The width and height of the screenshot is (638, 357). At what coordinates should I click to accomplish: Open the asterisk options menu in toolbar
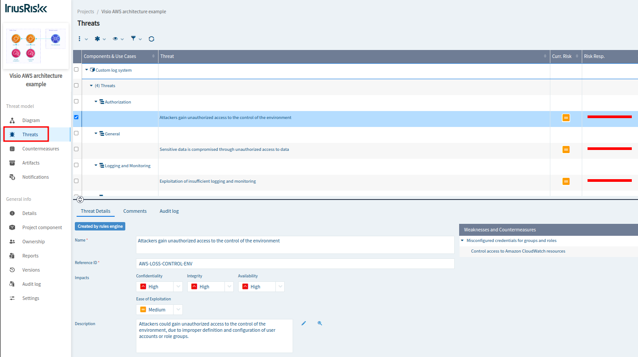pos(101,39)
